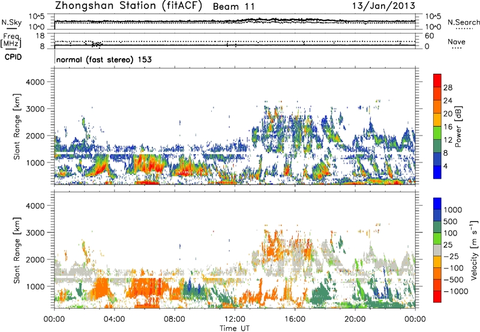Pick the gray velocity segment between -25 and 25
480x332 pixels.
point(437,250)
